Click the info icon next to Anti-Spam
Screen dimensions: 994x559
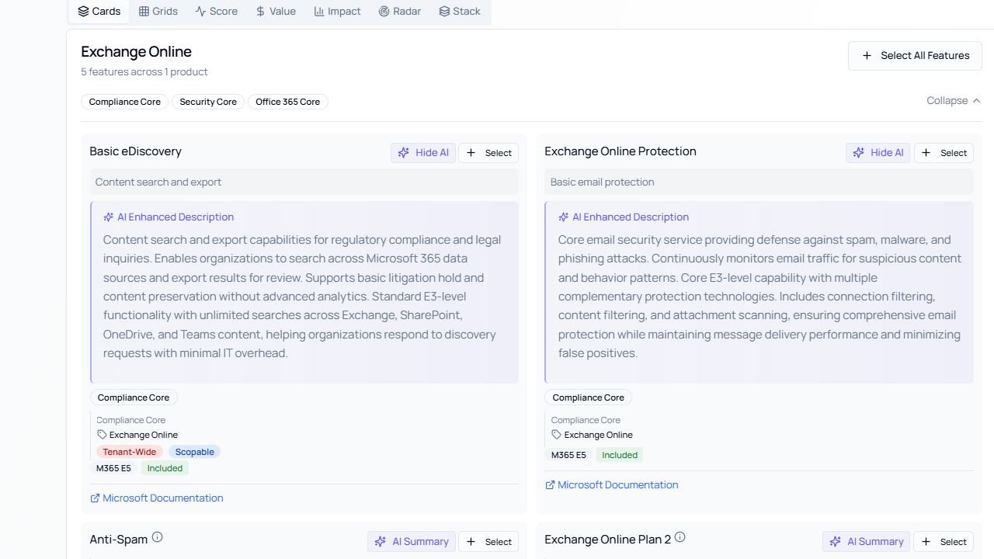(x=158, y=537)
